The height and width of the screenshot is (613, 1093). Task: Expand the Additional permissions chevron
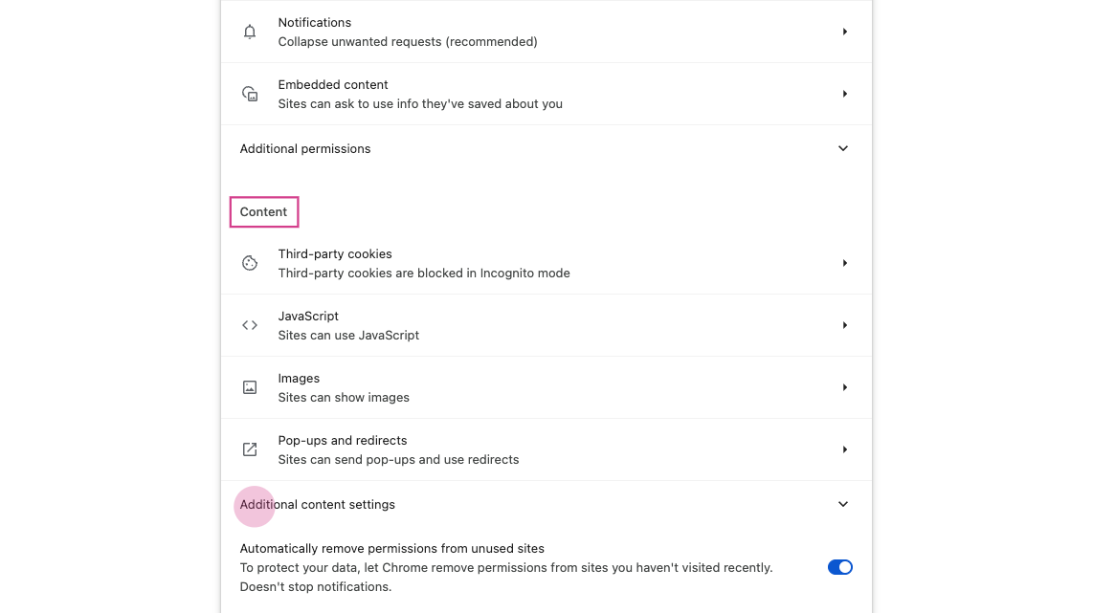(x=843, y=148)
